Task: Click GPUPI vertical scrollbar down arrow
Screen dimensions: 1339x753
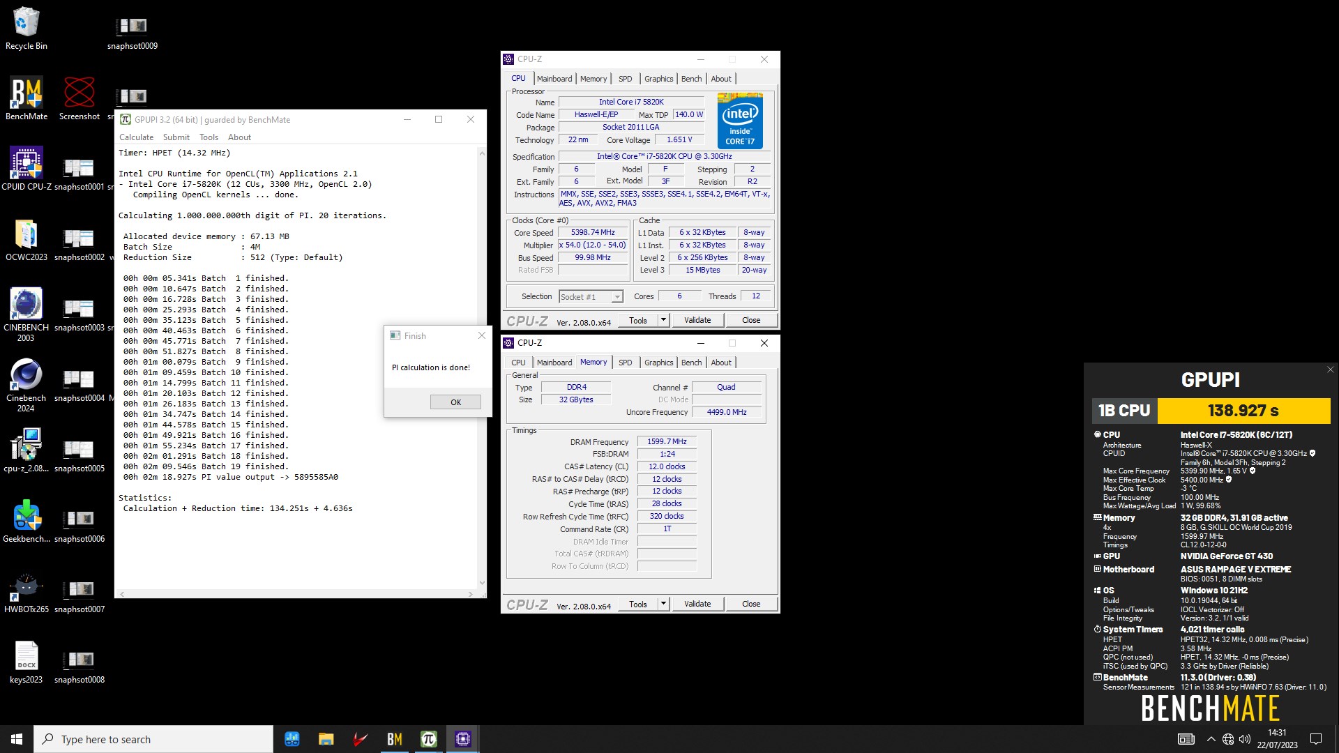Action: 481,583
